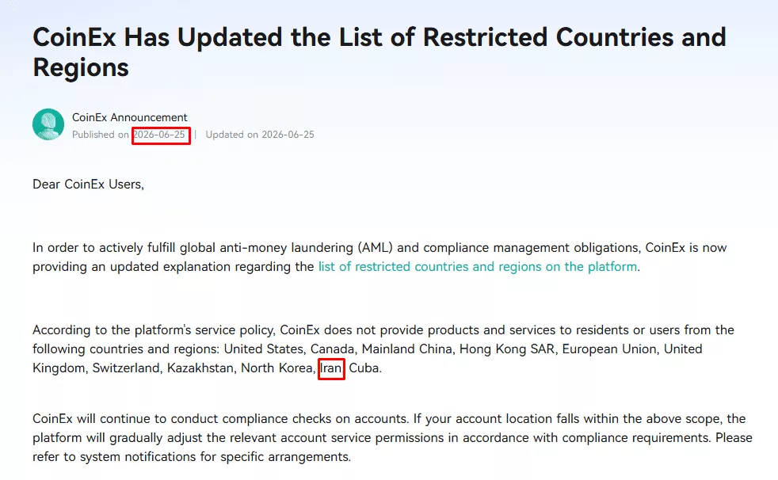The width and height of the screenshot is (778, 480).
Task: Click Switzerland in the country list
Action: [x=126, y=368]
